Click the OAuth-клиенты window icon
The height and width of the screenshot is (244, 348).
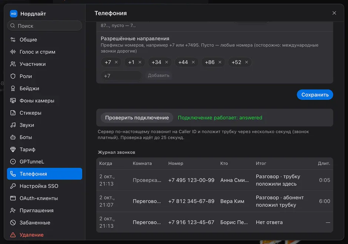point(13,198)
